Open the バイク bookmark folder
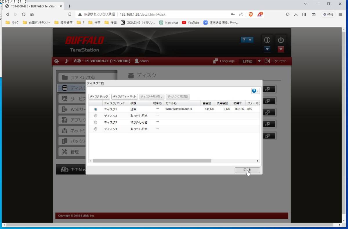This screenshot has width=348, height=229. 12,23
